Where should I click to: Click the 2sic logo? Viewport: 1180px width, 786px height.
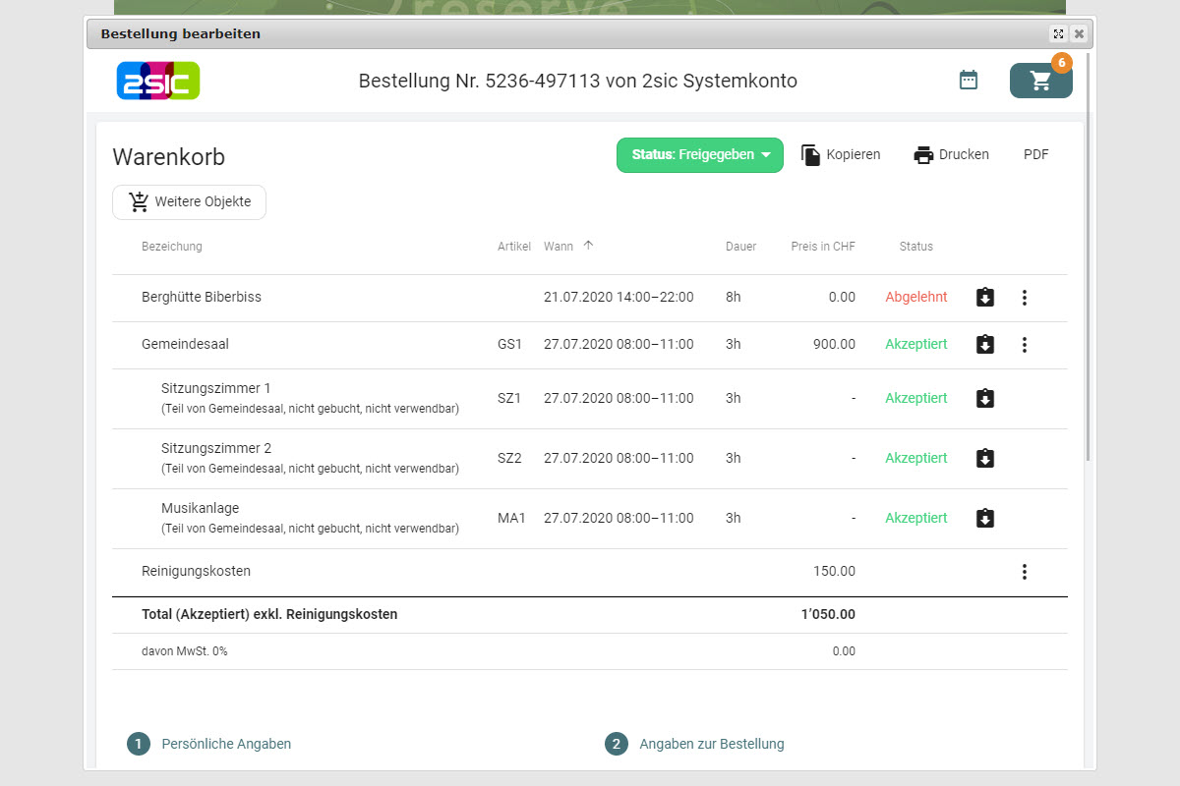coord(158,81)
